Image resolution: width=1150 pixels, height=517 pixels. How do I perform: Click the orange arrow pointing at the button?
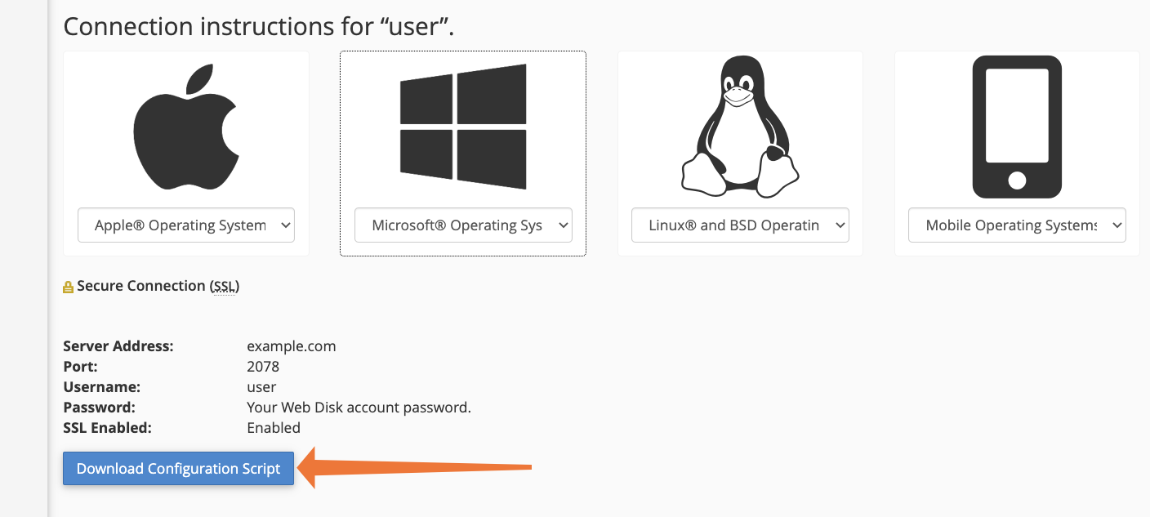pyautogui.click(x=417, y=468)
